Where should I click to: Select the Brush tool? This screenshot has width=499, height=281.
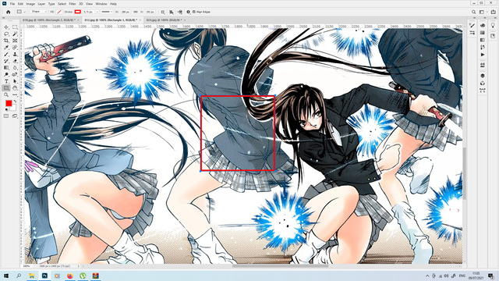point(6,54)
